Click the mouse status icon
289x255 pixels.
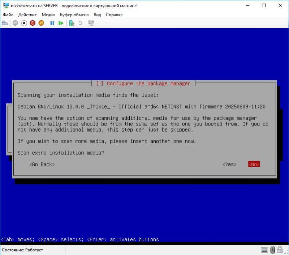(273, 250)
